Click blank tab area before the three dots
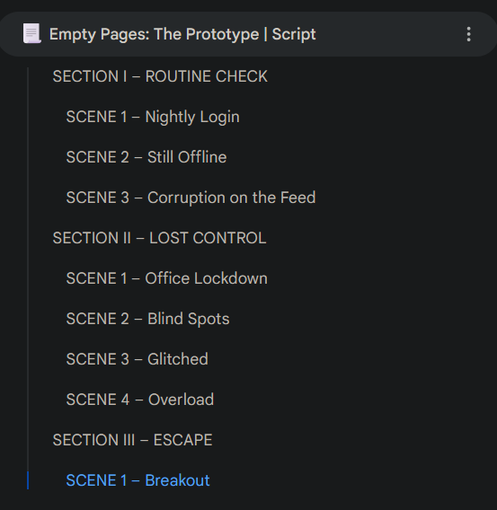Viewport: 497px width, 510px height. tap(388, 34)
